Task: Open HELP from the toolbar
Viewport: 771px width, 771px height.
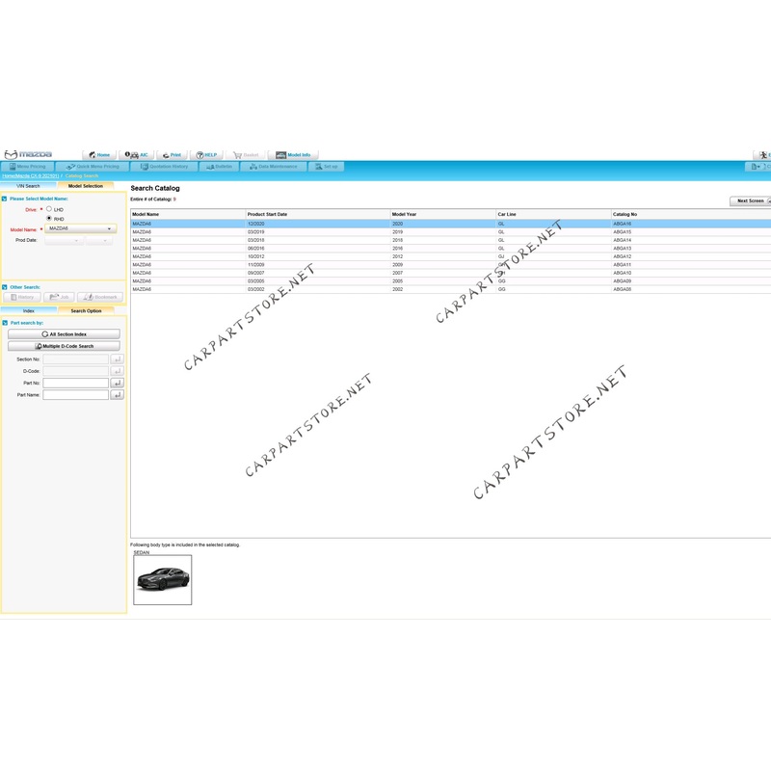Action: point(206,155)
